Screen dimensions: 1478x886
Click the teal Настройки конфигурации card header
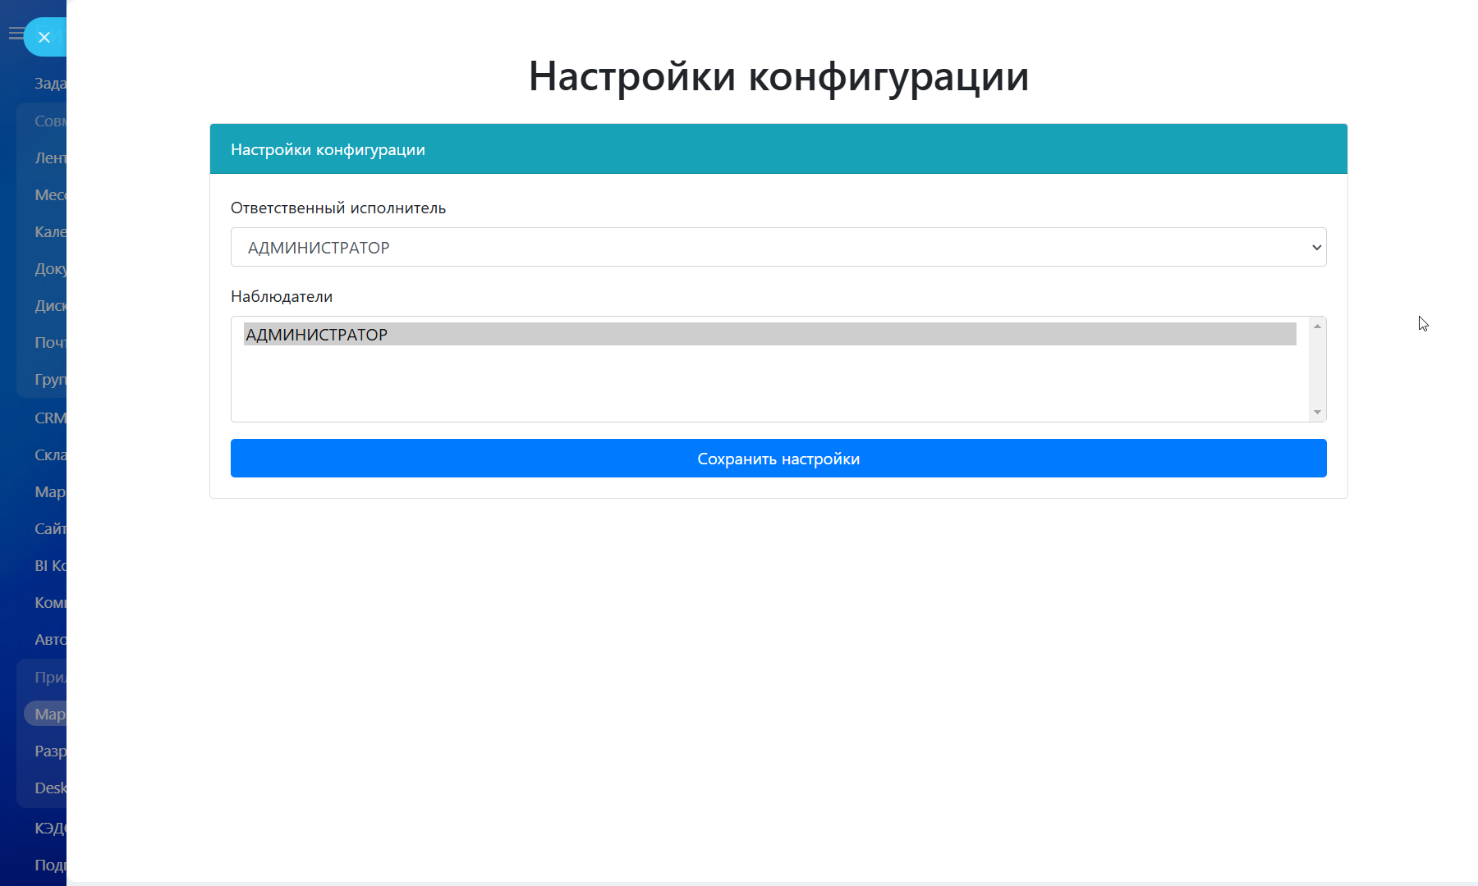click(778, 149)
